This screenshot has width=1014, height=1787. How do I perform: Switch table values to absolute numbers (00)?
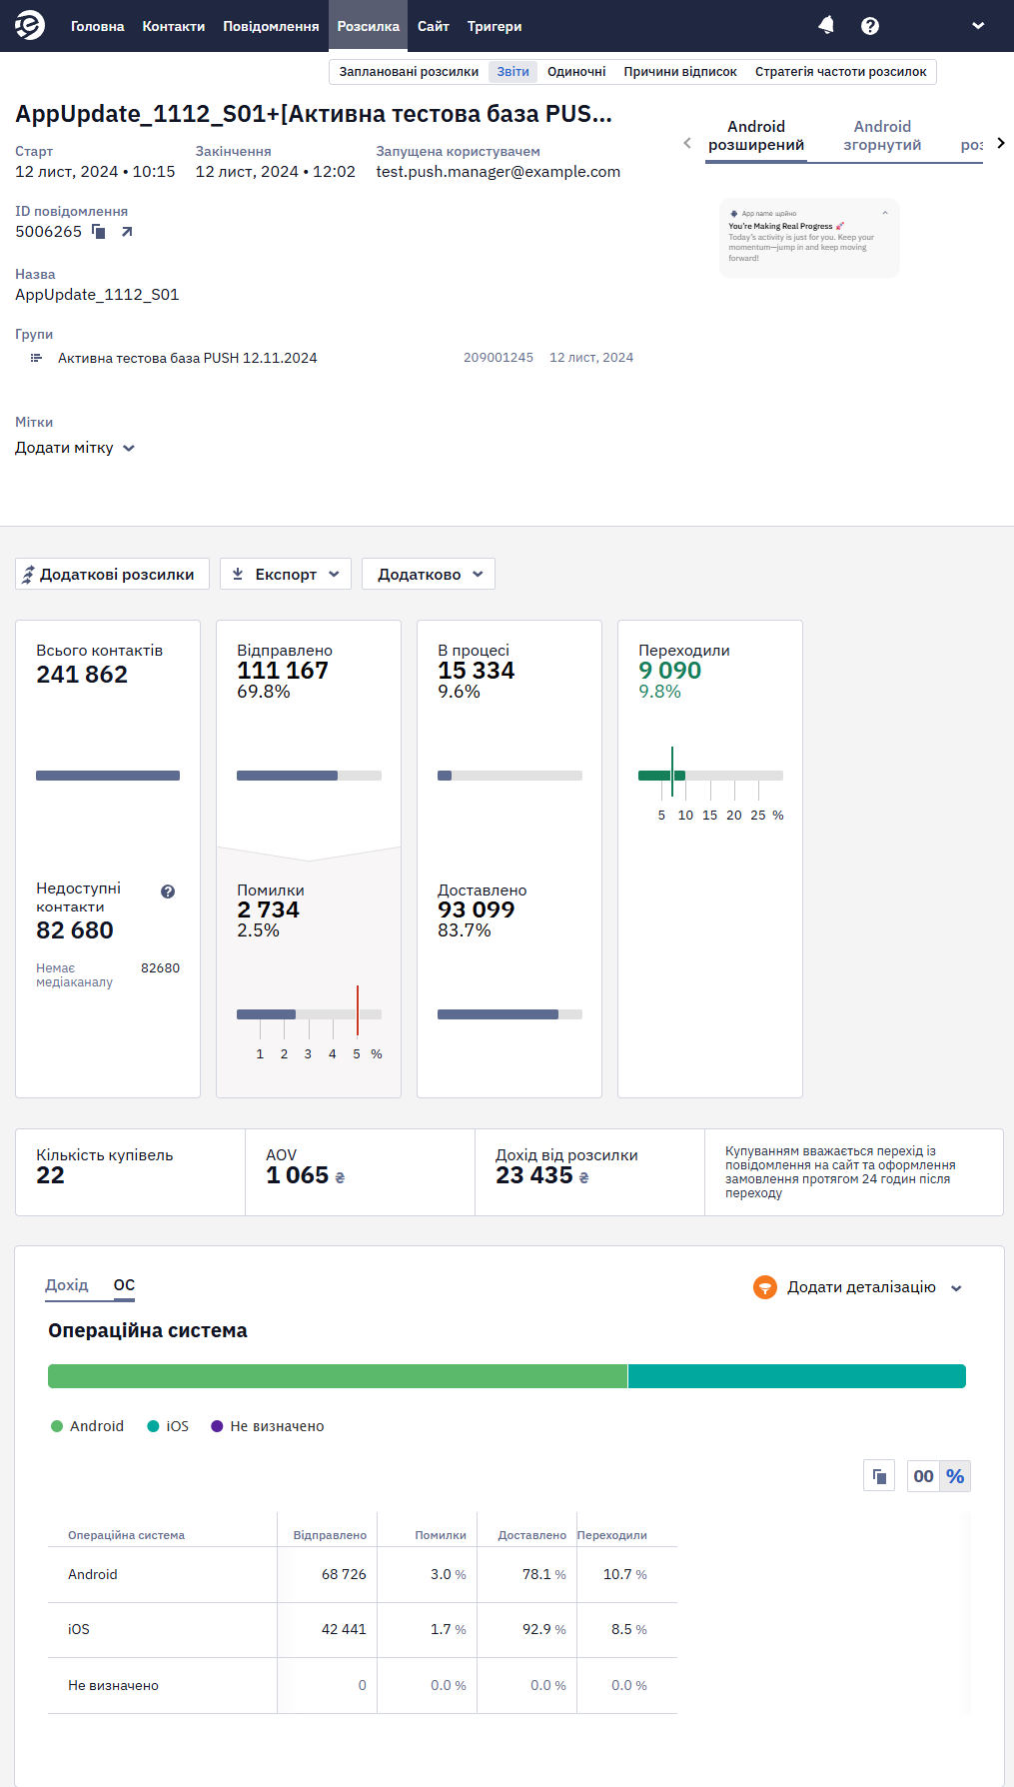[923, 1476]
